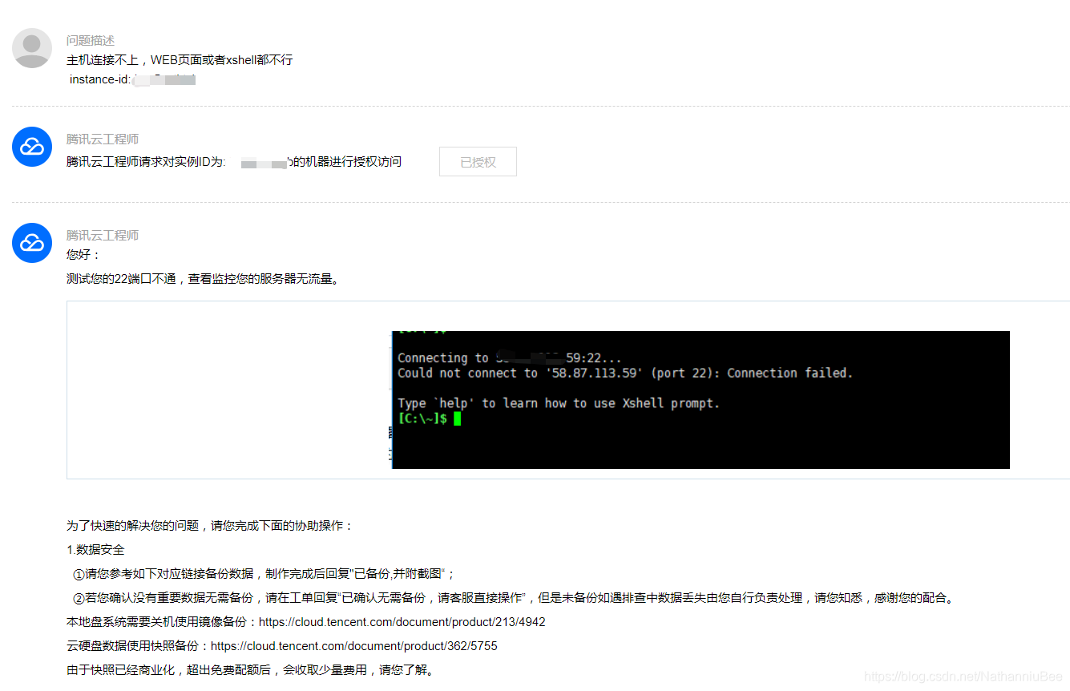The image size is (1070, 691).
Task: Click step ② about confirming no backup needed
Action: pos(514,598)
